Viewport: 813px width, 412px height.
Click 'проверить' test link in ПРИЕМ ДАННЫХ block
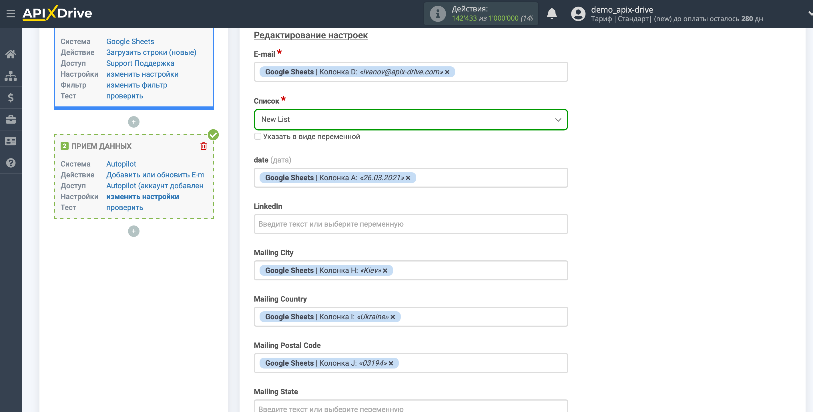[x=124, y=207]
